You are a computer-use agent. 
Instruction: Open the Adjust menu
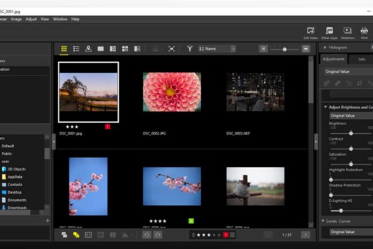[31, 19]
